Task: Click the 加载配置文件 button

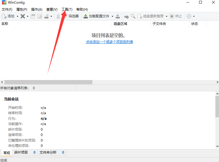Action: coord(96,16)
